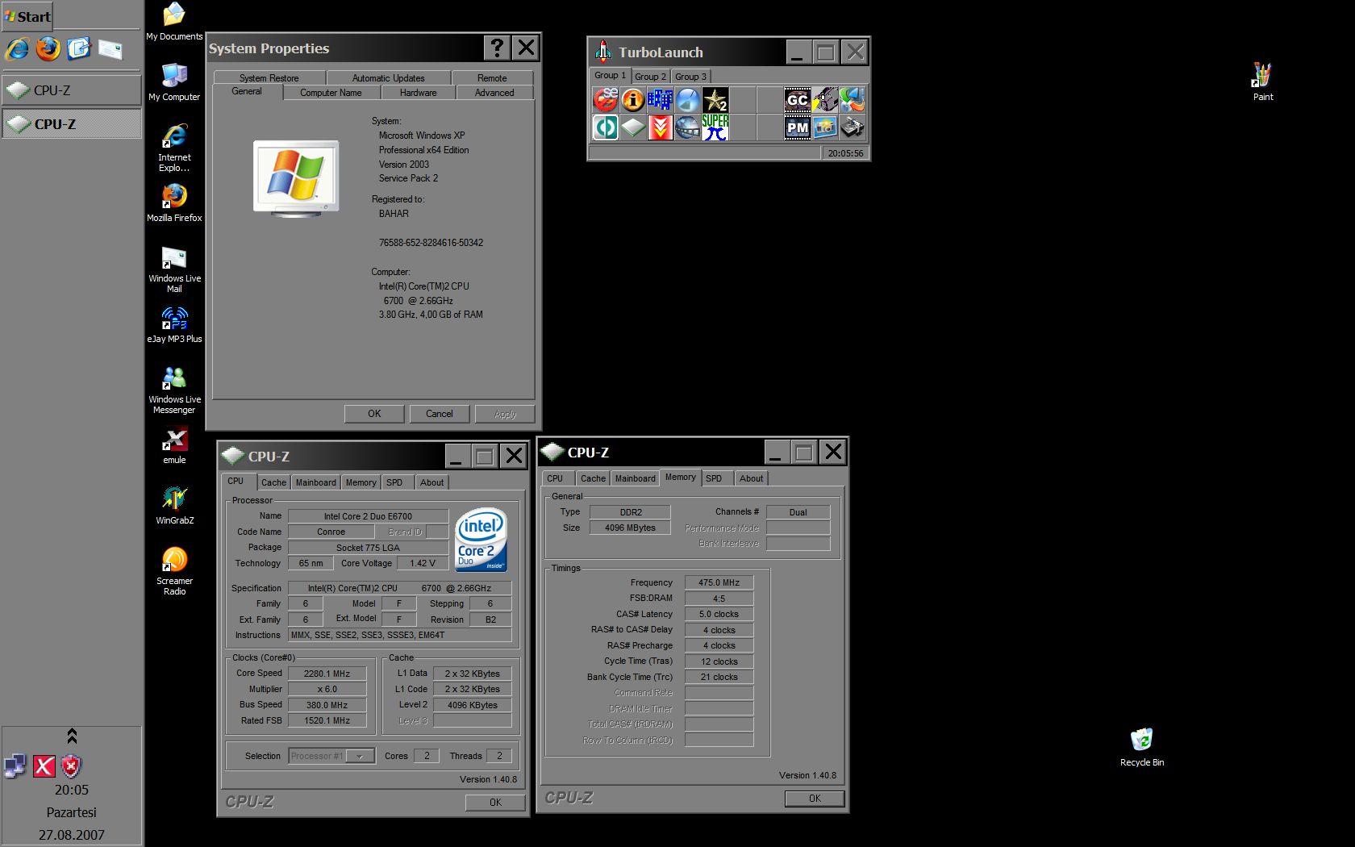Click the active bold CPU-Z taskbar button

click(72, 124)
